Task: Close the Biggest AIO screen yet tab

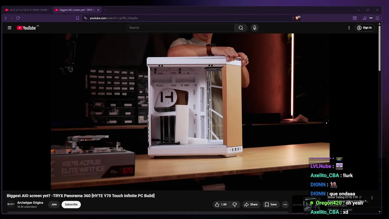Action: [x=98, y=10]
